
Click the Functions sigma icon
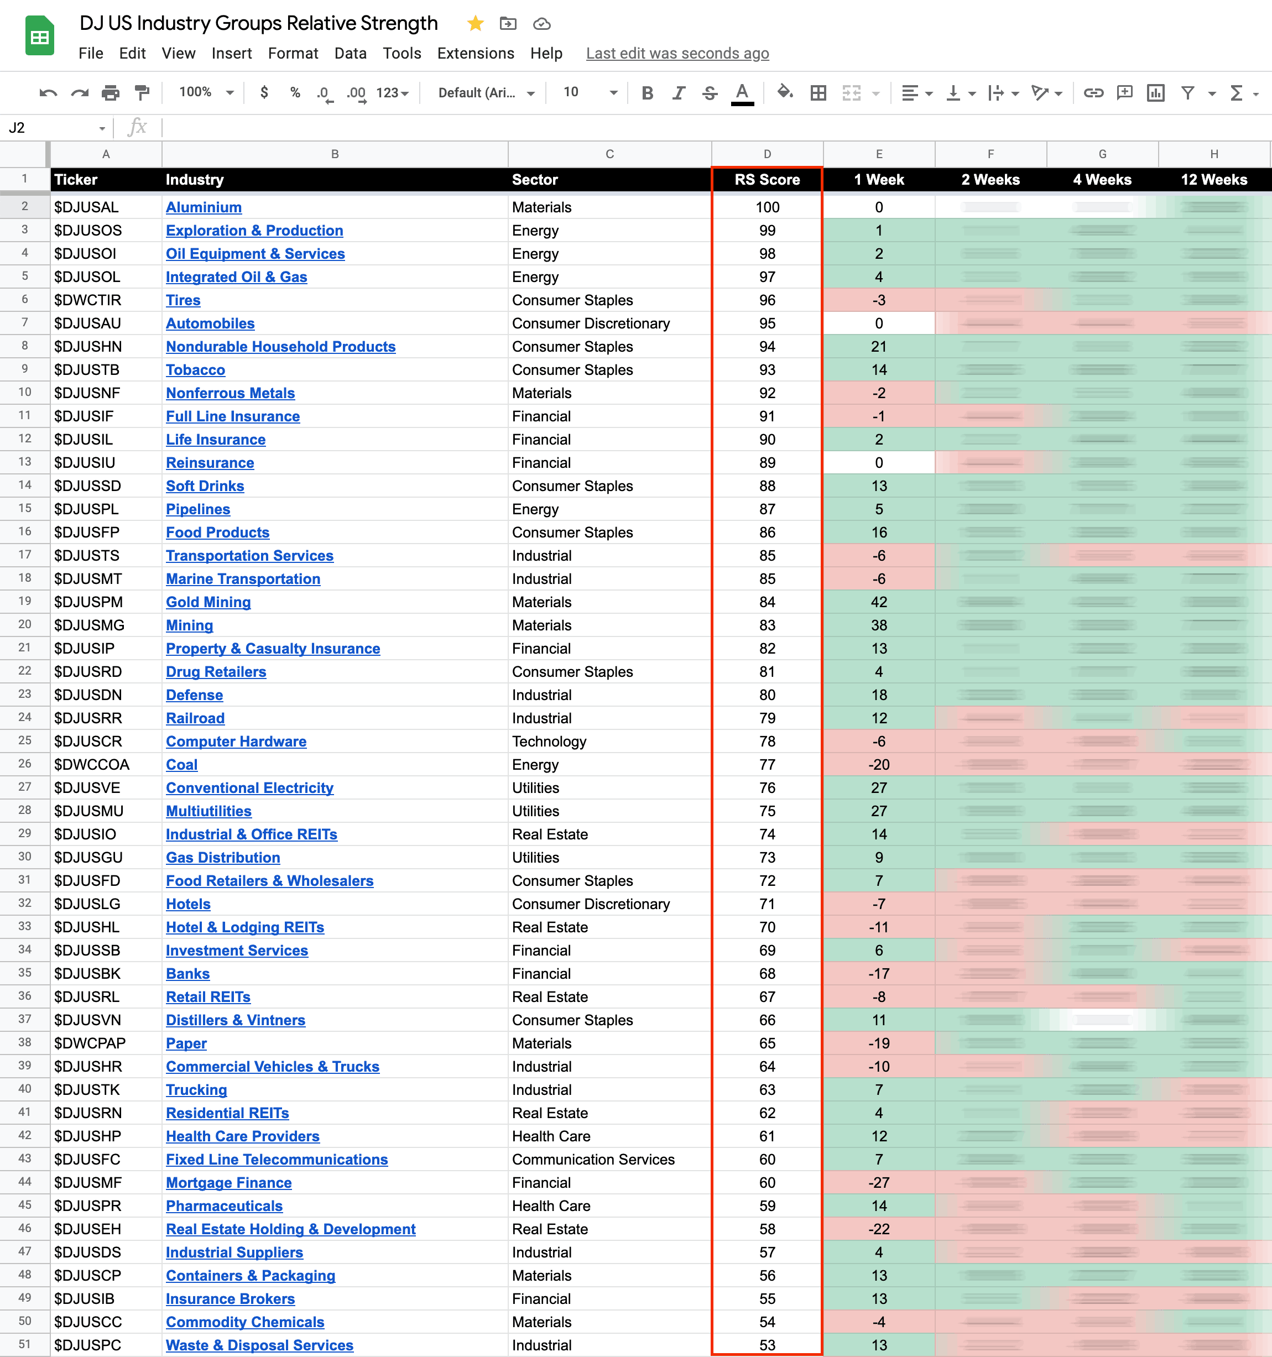tap(1236, 93)
